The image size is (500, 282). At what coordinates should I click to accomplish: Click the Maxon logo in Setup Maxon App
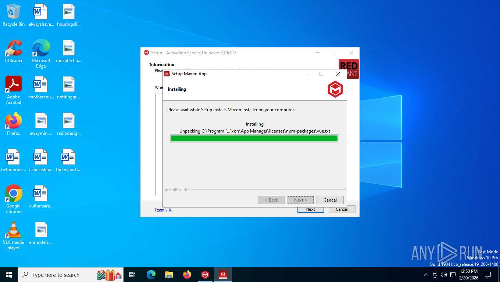point(335,89)
